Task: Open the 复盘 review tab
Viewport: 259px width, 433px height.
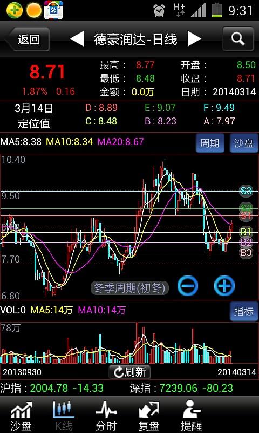Action: (x=148, y=416)
